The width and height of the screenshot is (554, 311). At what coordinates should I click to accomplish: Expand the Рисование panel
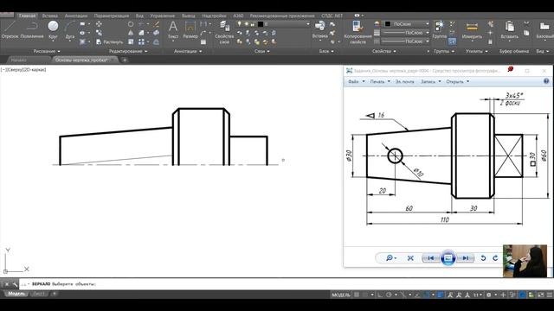point(47,51)
